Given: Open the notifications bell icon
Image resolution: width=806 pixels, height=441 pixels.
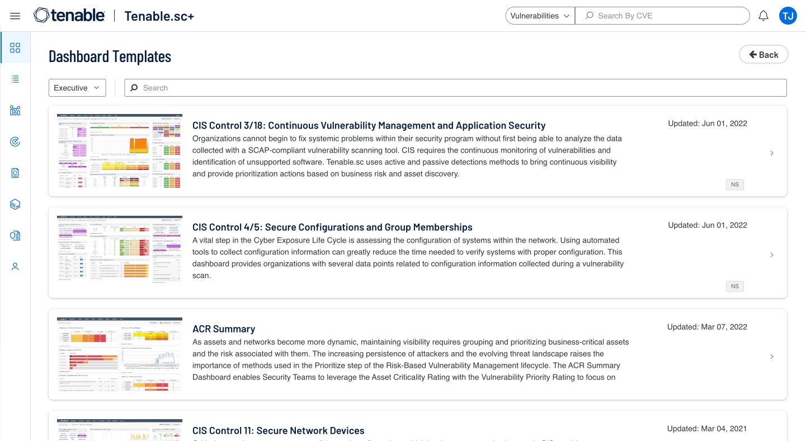Looking at the screenshot, I should pos(763,16).
